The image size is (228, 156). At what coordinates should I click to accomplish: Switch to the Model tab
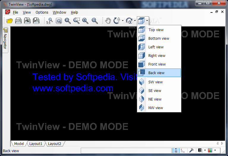(19, 144)
